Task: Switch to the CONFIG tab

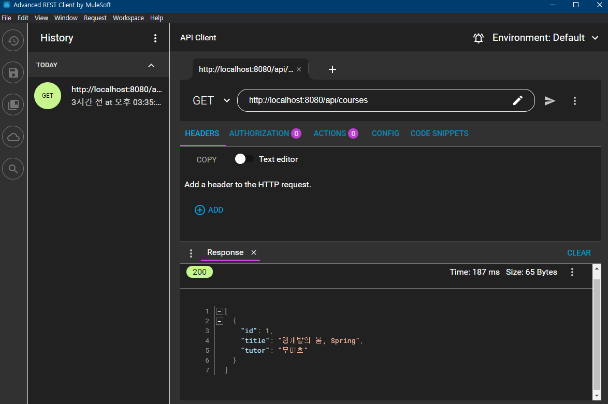Action: coord(385,133)
